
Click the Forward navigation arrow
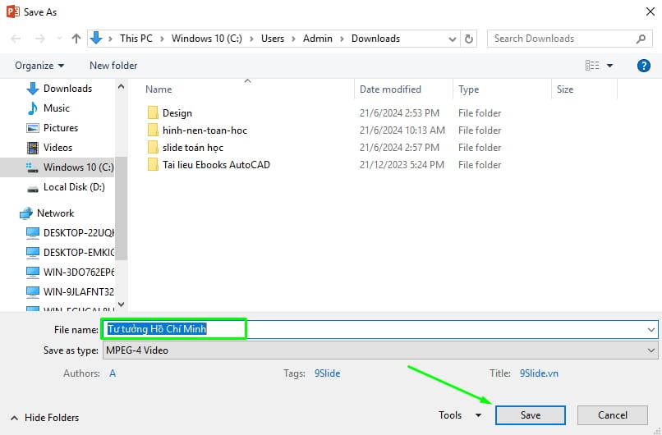coord(40,39)
